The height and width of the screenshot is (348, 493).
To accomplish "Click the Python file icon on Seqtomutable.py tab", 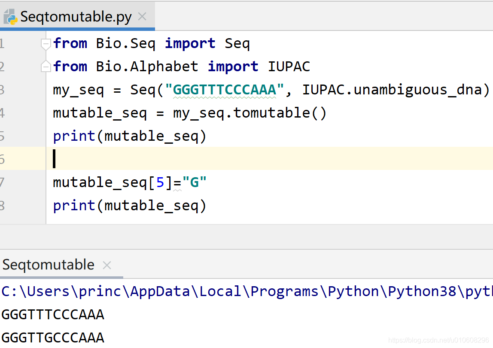I will click(10, 17).
